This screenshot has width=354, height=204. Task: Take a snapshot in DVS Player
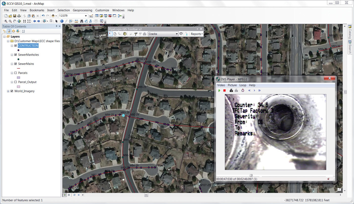231,90
